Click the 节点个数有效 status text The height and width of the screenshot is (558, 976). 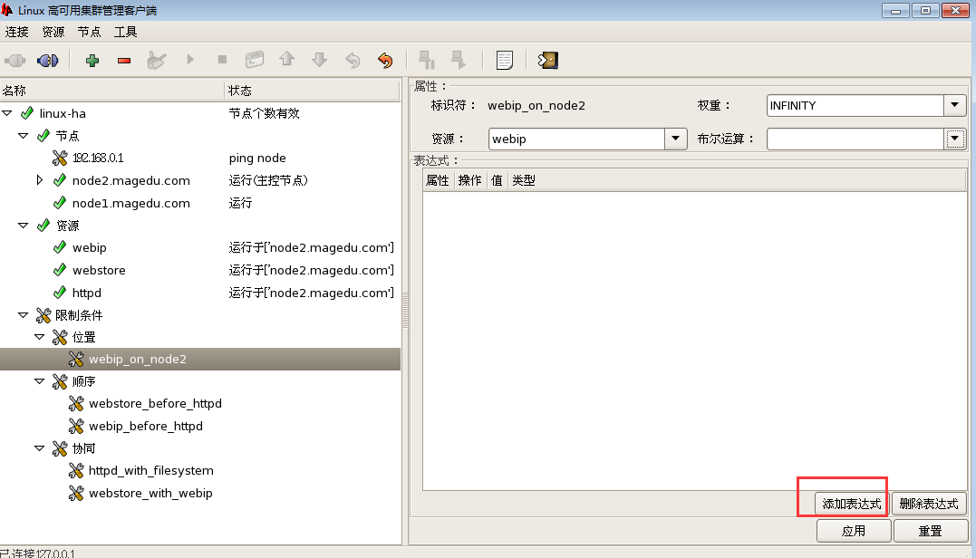(x=264, y=113)
